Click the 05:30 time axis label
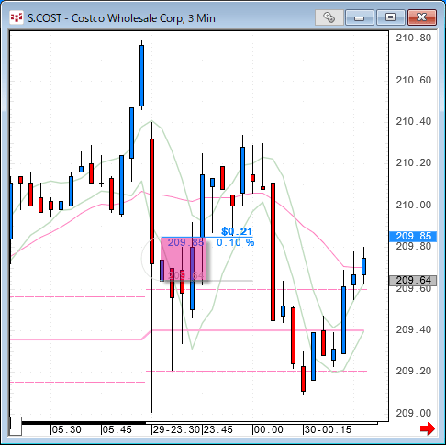Image resolution: width=446 pixels, height=445 pixels. 67,429
